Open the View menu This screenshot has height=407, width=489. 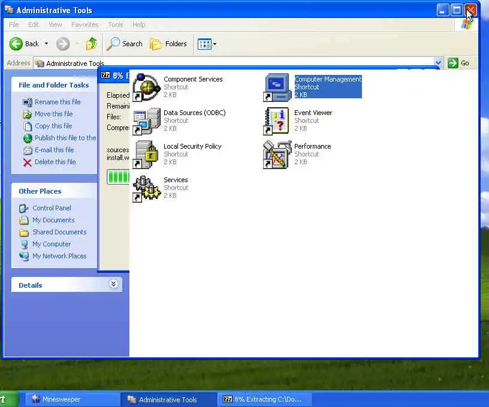pos(55,25)
